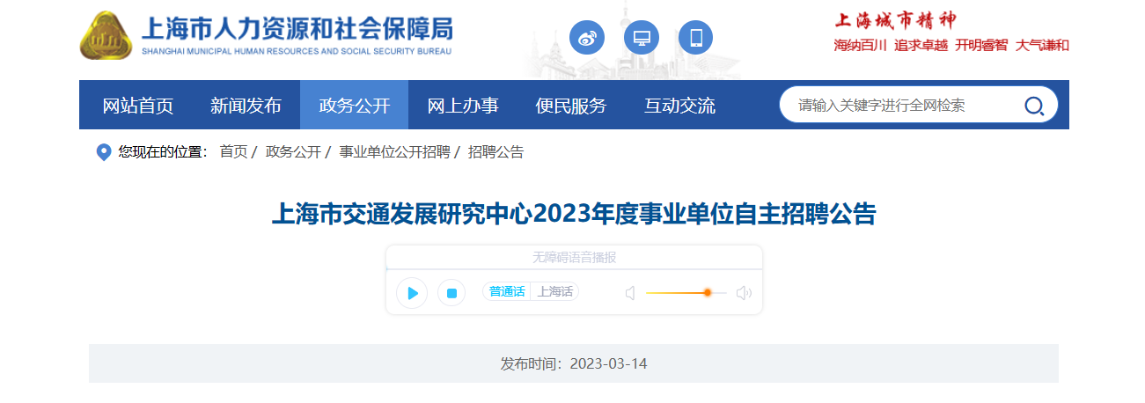Click the article title 上海市交通发展研究中心2023年度事业单位自主招聘公告
Viewport: 1145px width, 403px height.
[574, 214]
